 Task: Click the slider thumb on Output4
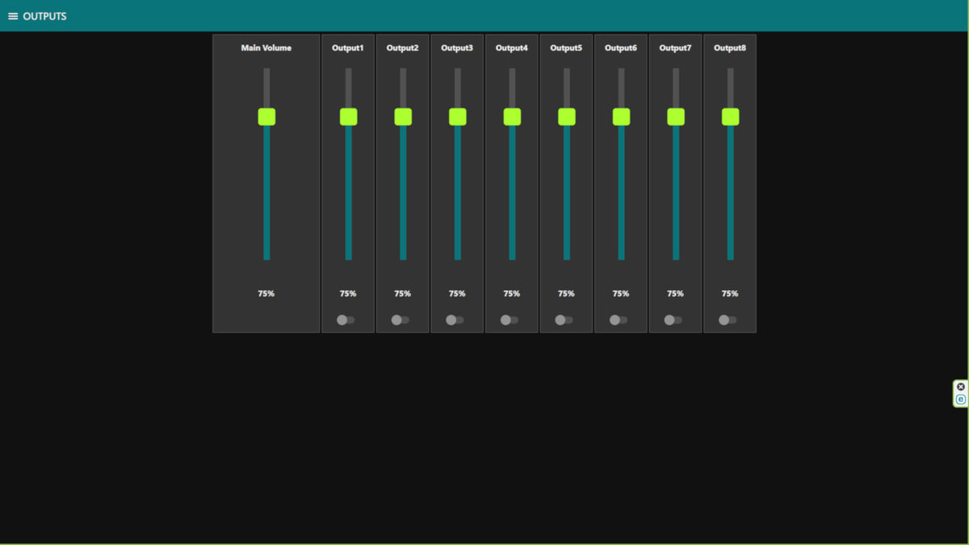pyautogui.click(x=510, y=116)
